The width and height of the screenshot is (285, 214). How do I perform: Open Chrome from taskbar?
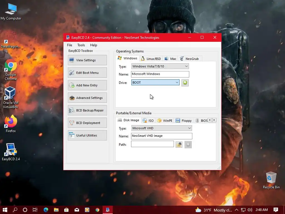point(97,210)
